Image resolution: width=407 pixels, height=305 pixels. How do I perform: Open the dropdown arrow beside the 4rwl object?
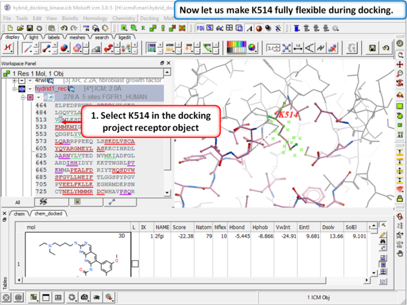(x=30, y=81)
